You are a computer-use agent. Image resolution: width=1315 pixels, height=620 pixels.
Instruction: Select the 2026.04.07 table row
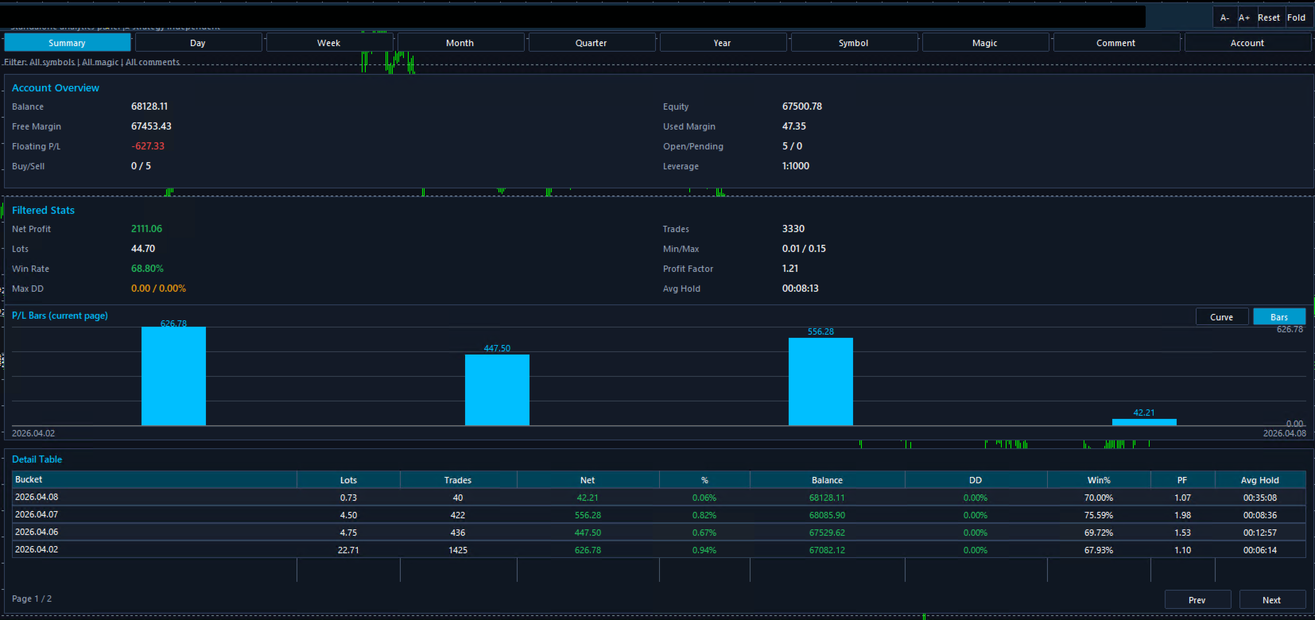coord(659,515)
